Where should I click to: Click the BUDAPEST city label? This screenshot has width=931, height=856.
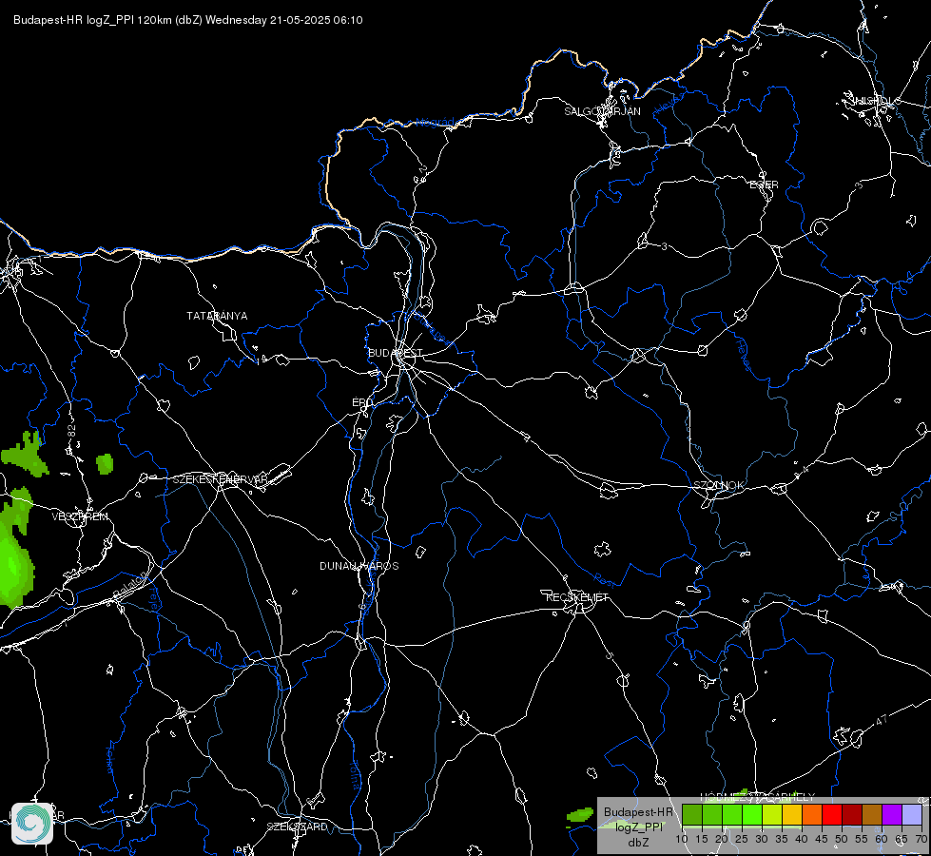point(395,353)
